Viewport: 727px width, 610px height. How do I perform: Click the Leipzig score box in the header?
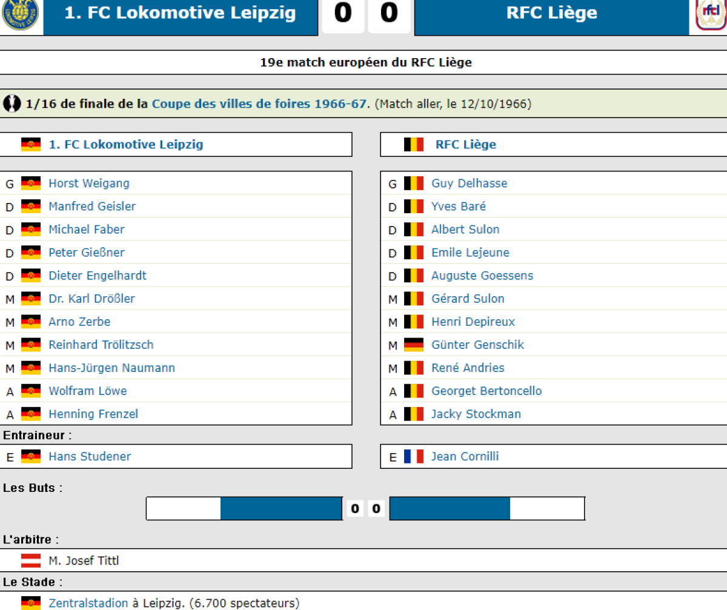coord(342,15)
